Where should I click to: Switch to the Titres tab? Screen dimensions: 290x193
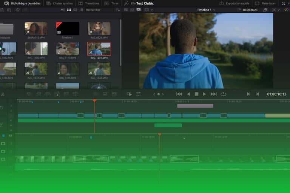pos(111,3)
